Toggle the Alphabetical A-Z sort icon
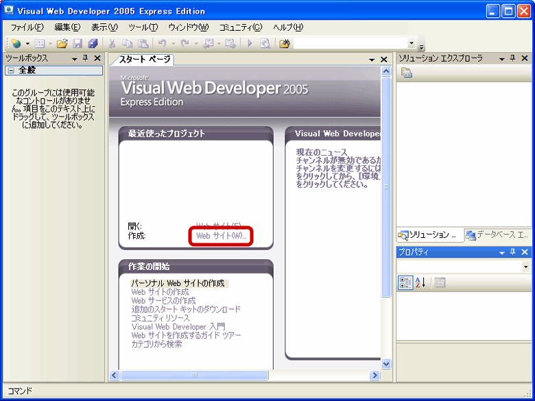This screenshot has height=401, width=535. (x=420, y=282)
